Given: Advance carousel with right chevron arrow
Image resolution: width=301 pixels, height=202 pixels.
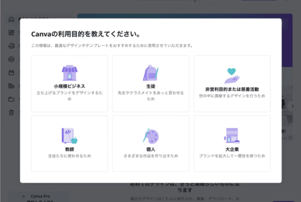Looking at the screenshot, I should [292, 106].
